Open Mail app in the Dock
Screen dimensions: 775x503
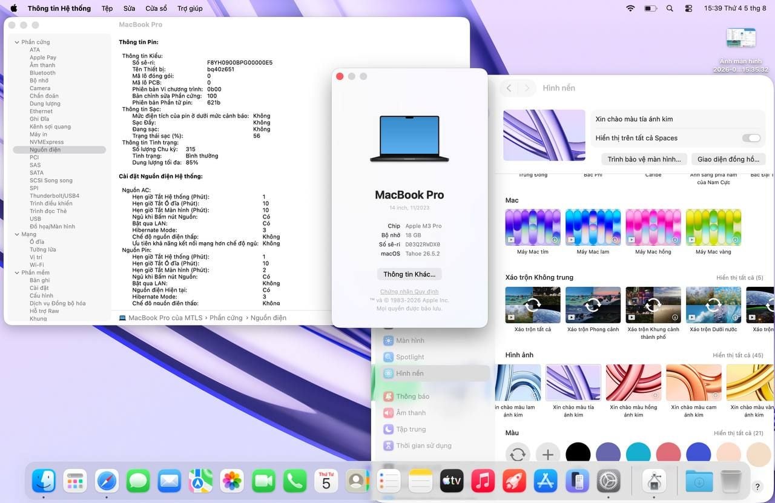coord(170,481)
